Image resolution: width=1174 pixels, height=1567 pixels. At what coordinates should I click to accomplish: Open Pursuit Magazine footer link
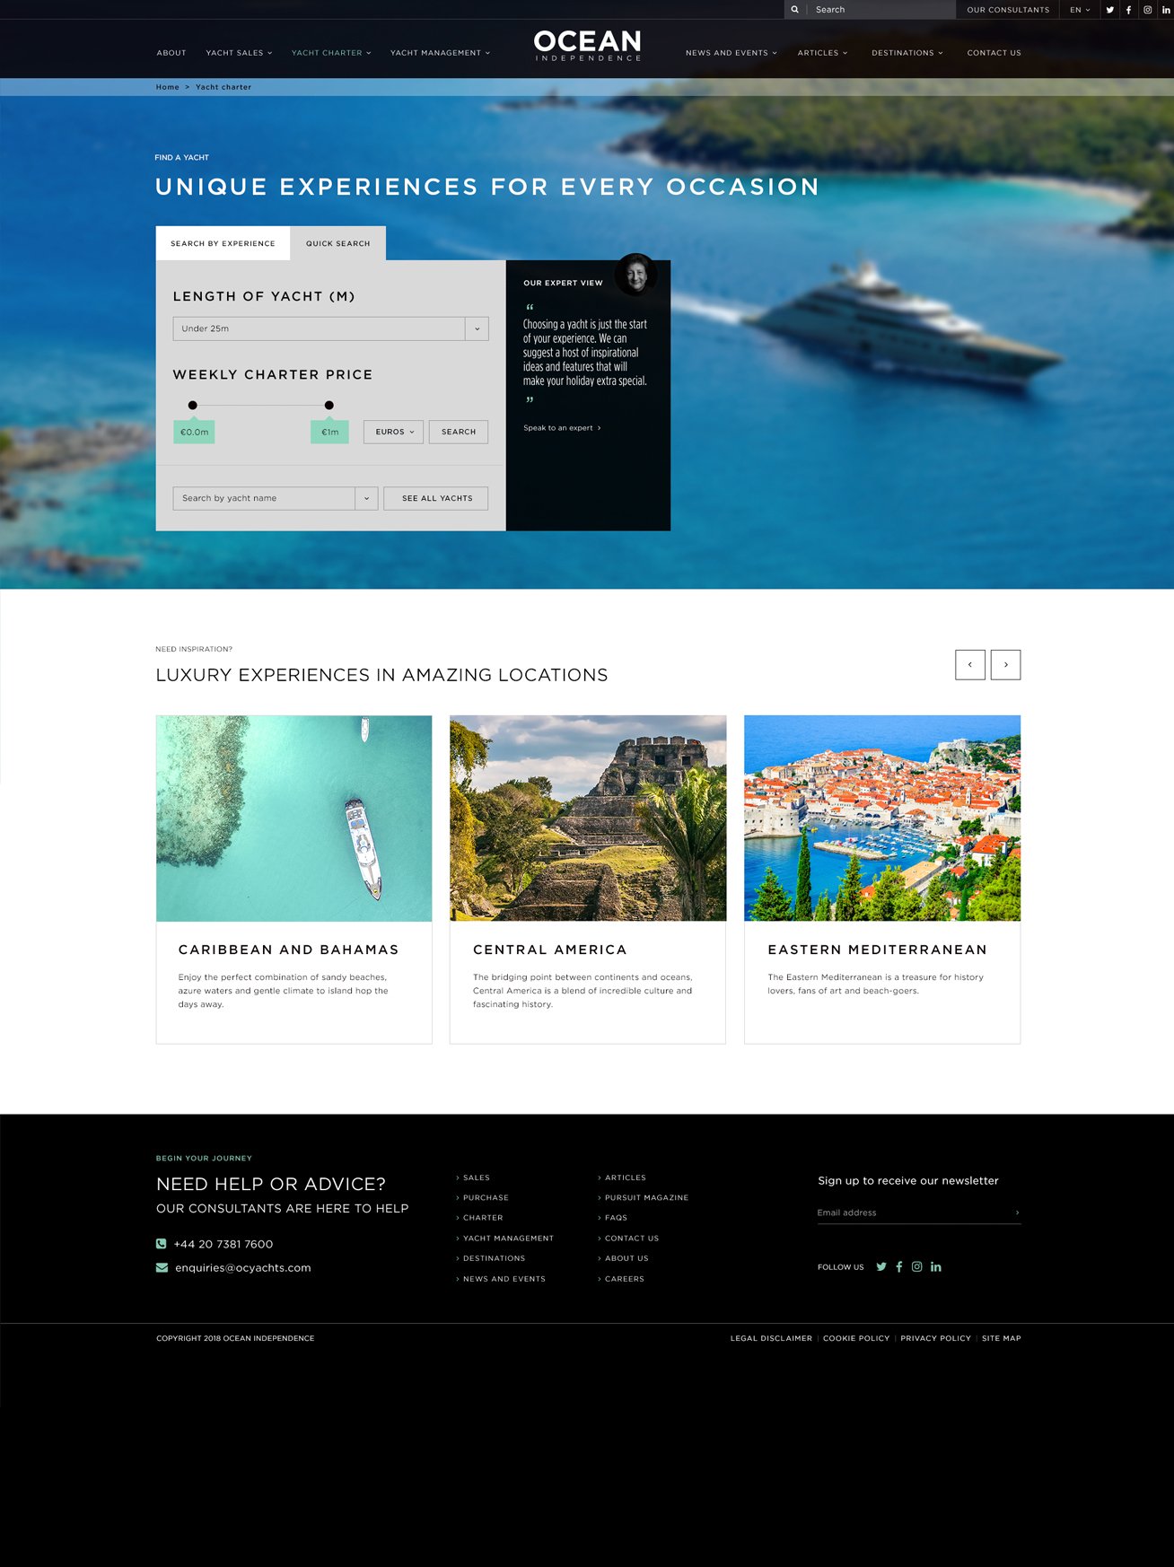[x=645, y=1198]
